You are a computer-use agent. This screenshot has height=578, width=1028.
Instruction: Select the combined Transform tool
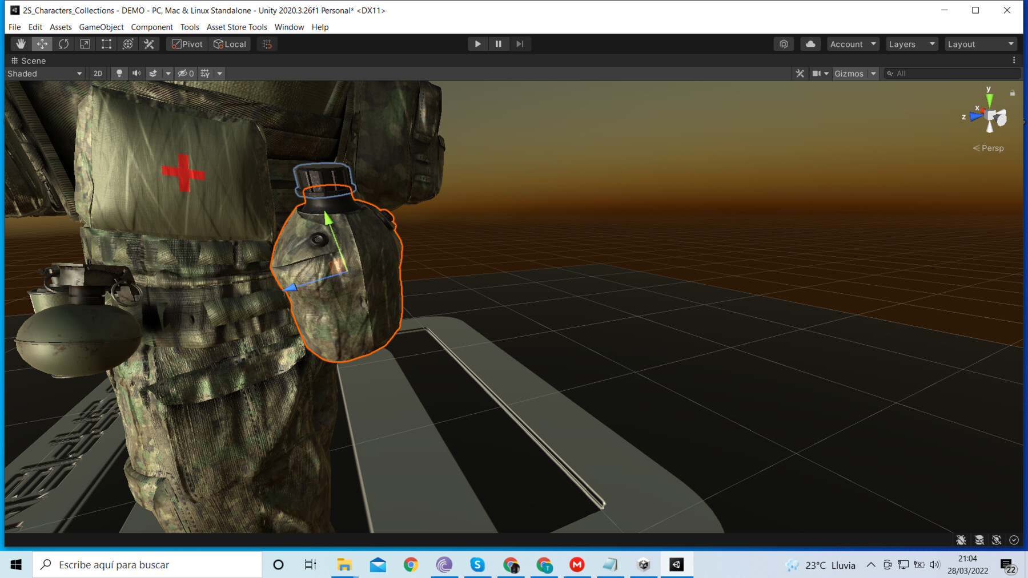pos(128,44)
